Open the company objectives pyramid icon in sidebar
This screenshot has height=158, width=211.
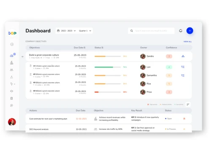12,63
